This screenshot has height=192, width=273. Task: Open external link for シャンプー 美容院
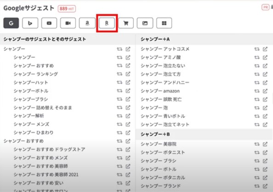[265, 144]
